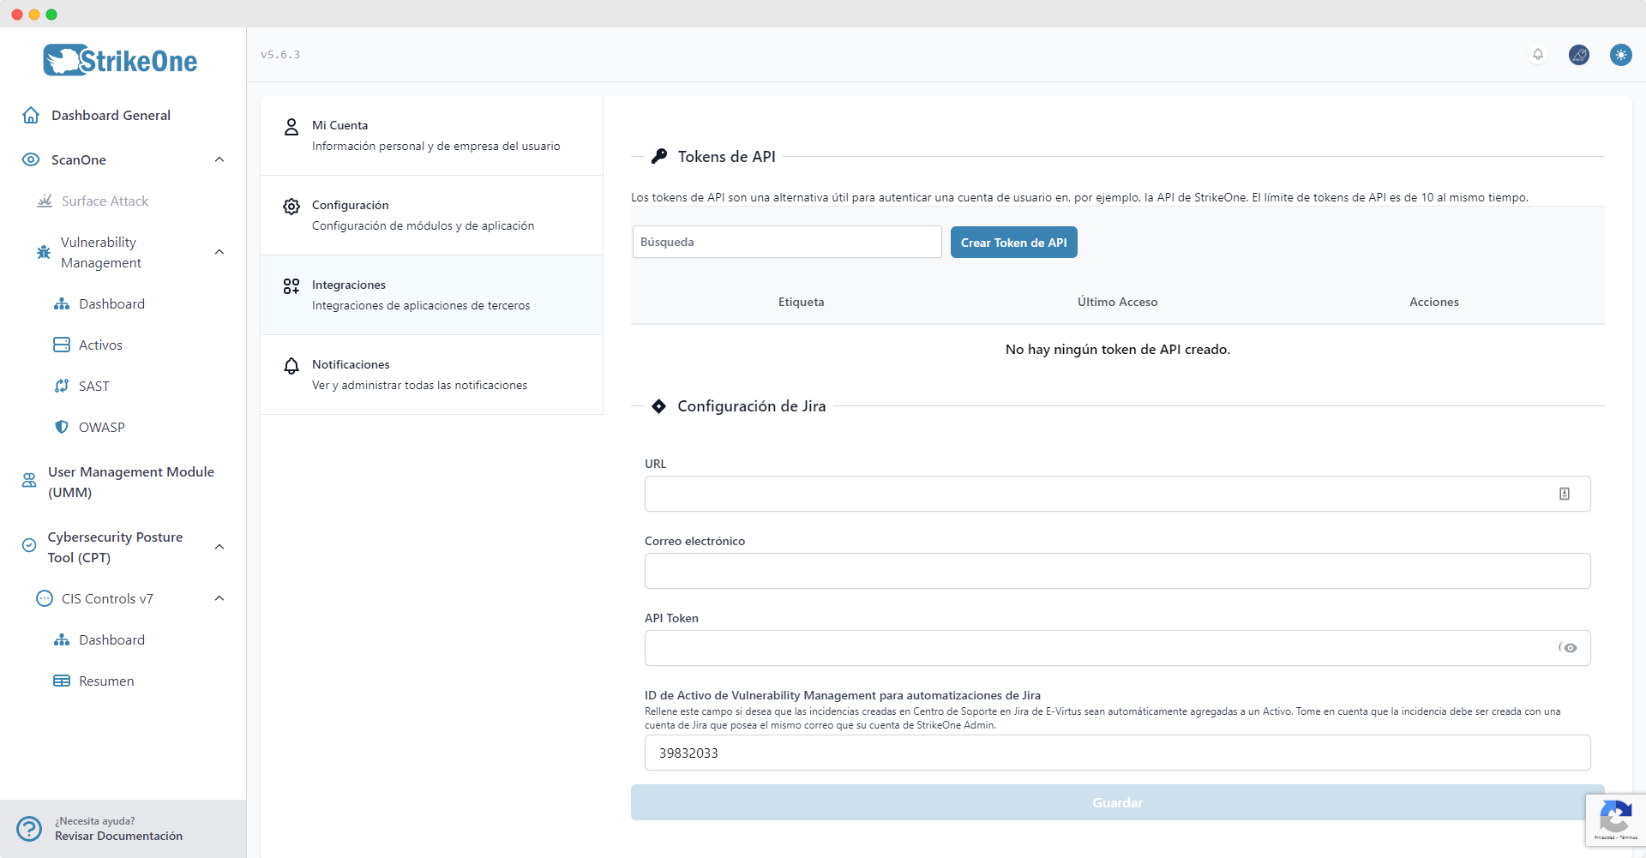Open the Configuración settings tab
1646x858 pixels.
[x=432, y=215]
